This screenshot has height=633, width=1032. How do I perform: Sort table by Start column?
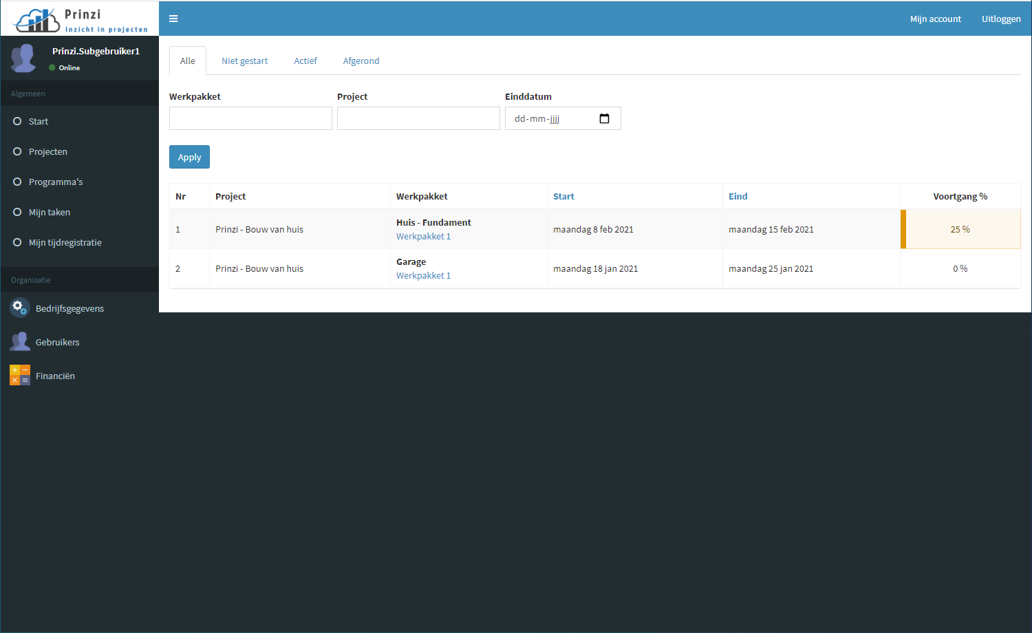[563, 196]
